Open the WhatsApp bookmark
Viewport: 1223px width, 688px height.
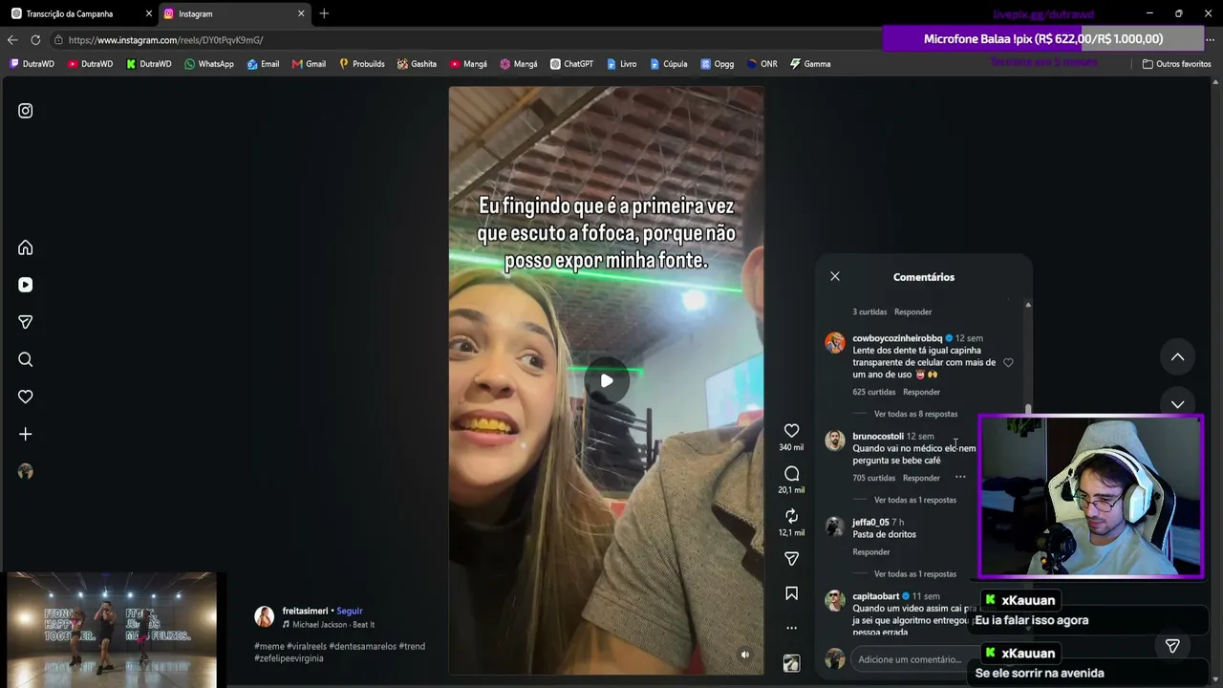point(208,64)
